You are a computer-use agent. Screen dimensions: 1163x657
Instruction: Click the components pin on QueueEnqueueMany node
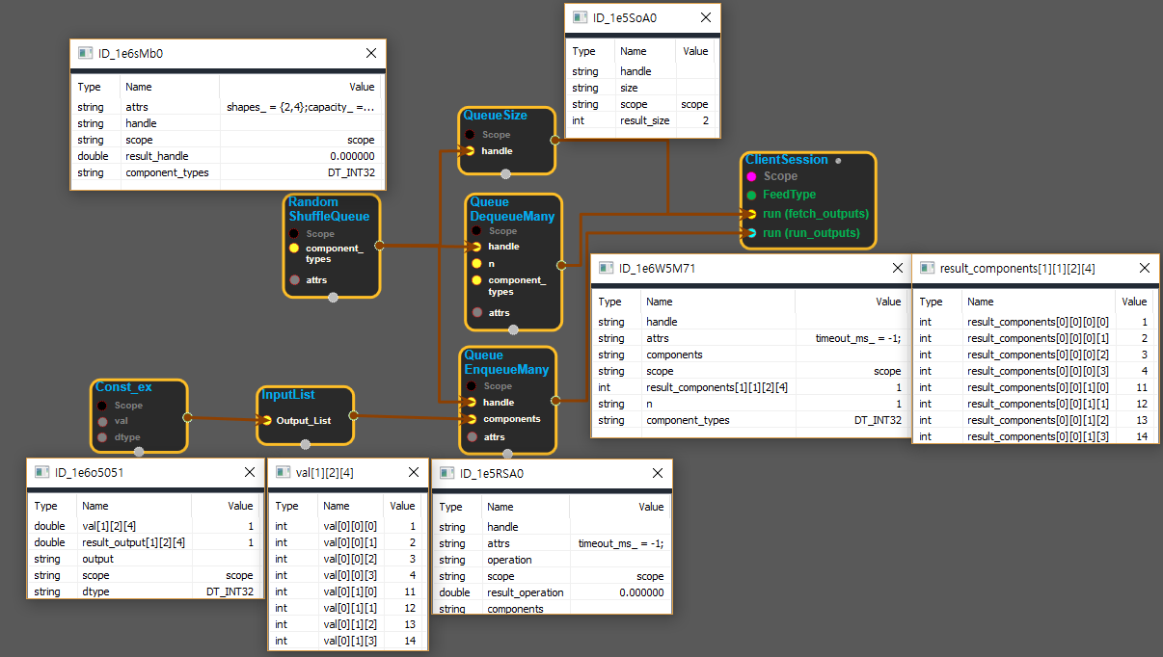[470, 419]
